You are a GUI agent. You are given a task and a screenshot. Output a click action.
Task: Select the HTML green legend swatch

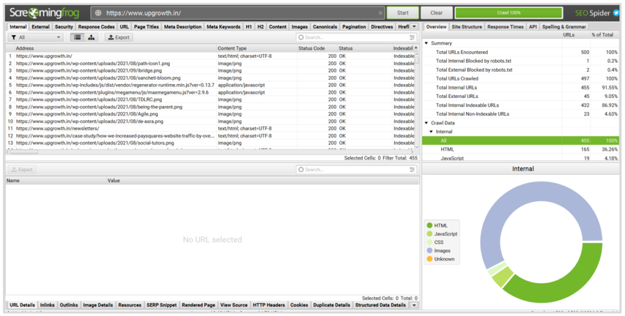point(429,225)
